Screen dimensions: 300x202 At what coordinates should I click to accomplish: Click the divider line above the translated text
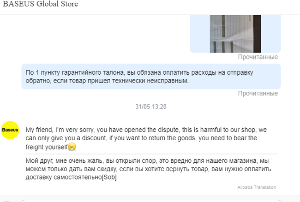(x=151, y=154)
